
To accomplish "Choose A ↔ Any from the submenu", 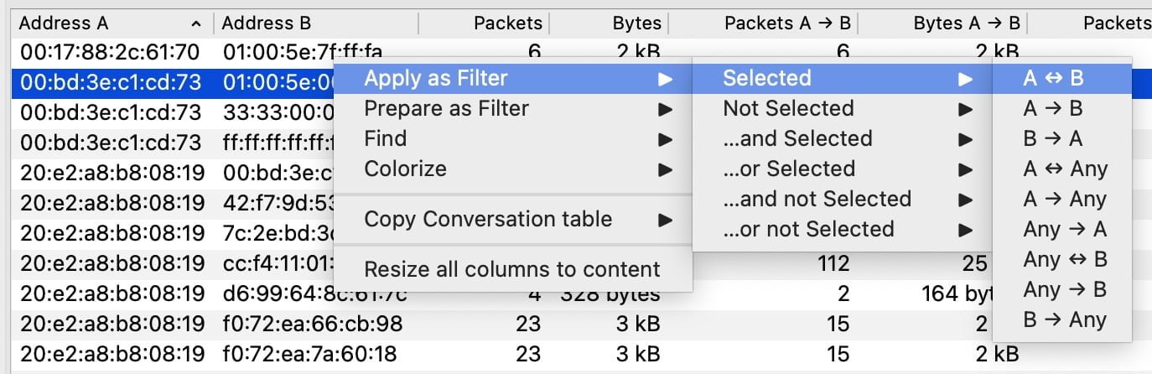I will (1065, 169).
